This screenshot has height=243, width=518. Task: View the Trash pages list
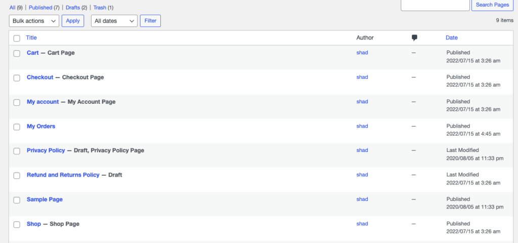click(100, 7)
